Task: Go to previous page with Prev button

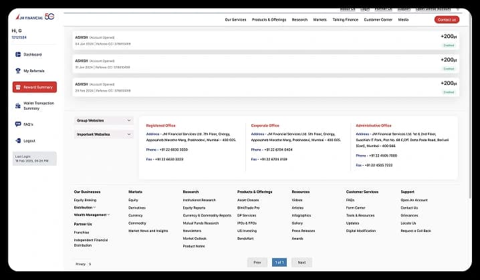Action: pyautogui.click(x=257, y=262)
